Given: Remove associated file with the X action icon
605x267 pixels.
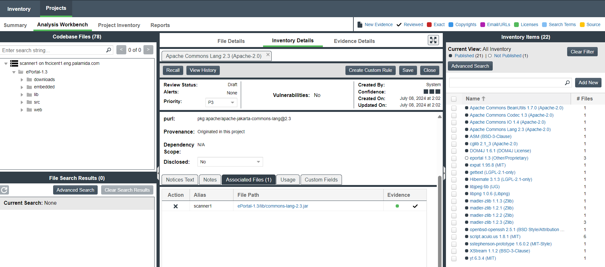Looking at the screenshot, I should click(176, 206).
